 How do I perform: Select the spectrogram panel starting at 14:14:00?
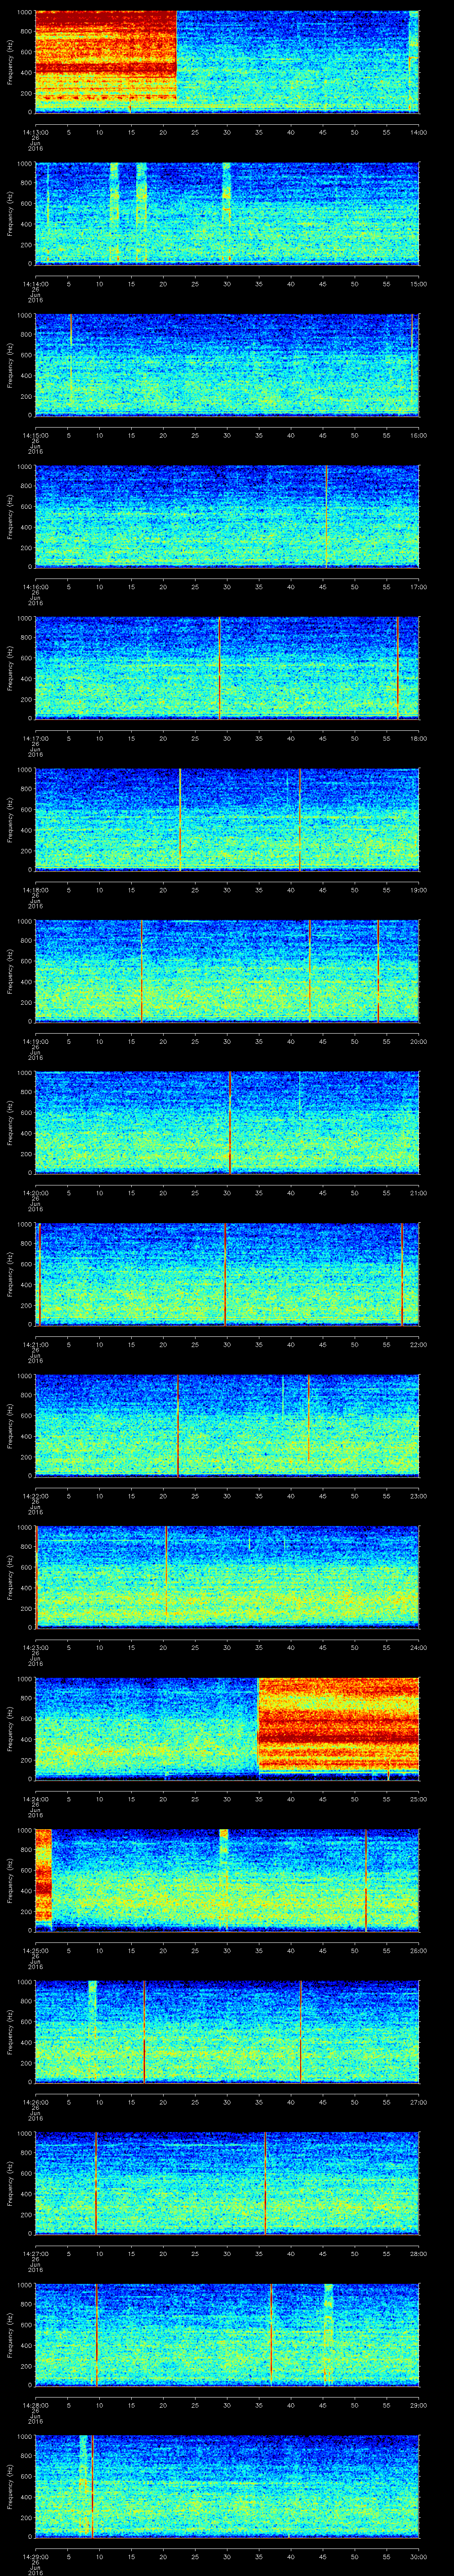click(x=227, y=213)
